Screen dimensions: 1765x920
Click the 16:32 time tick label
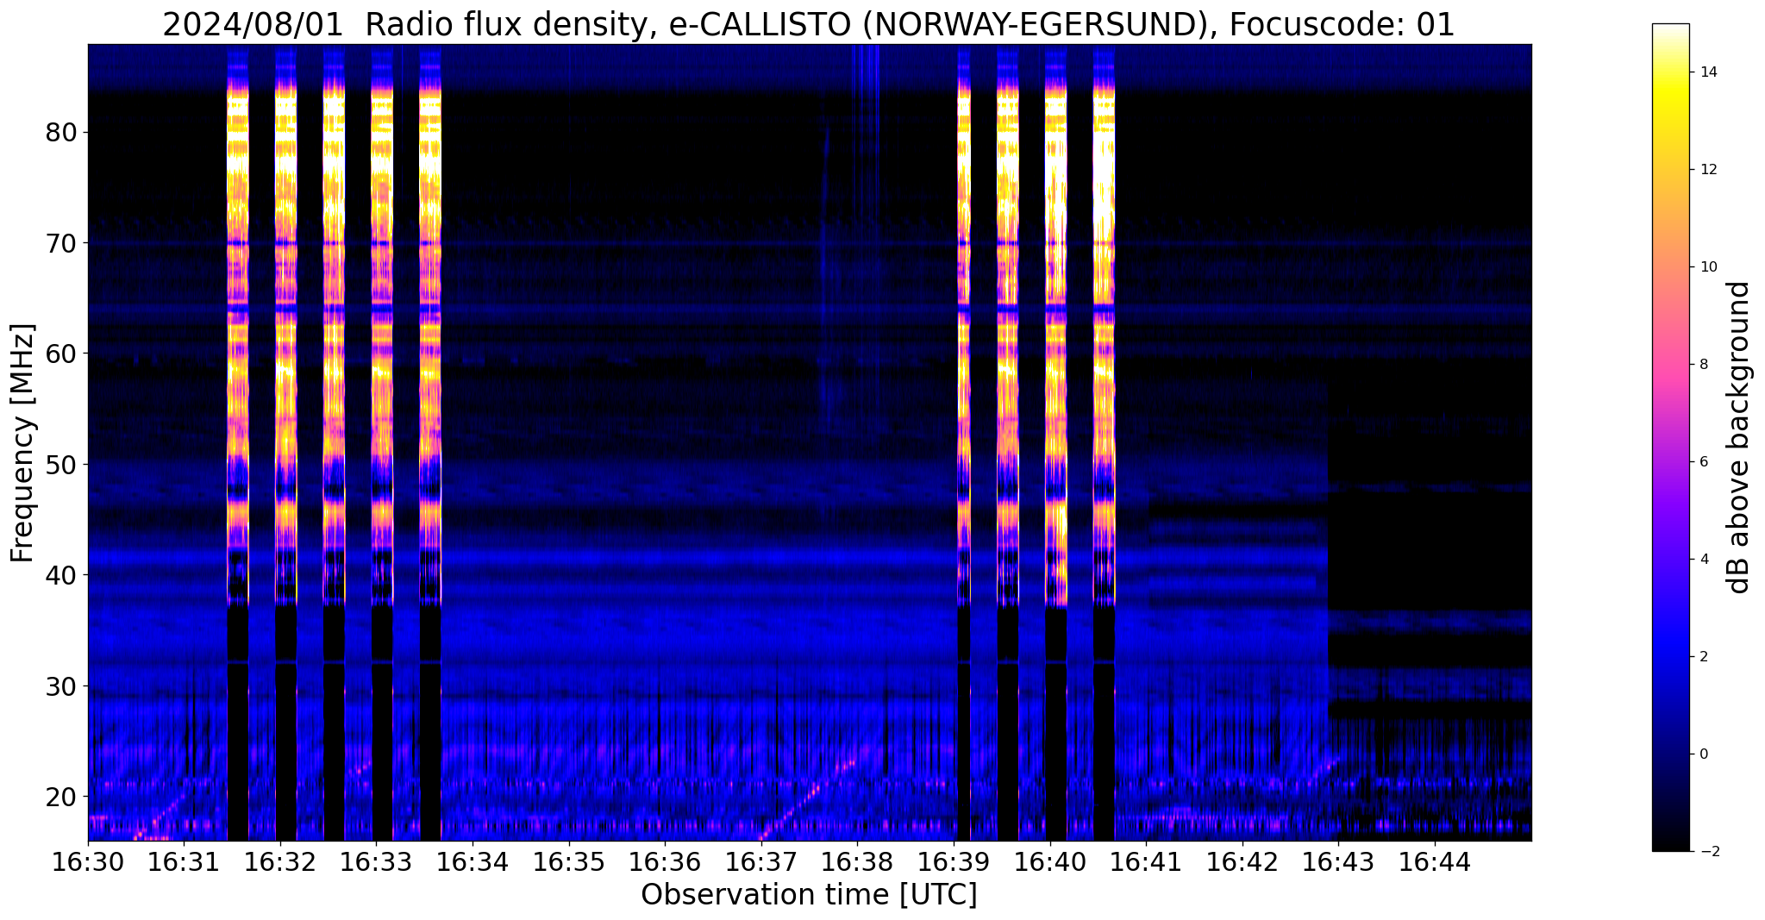pyautogui.click(x=280, y=861)
